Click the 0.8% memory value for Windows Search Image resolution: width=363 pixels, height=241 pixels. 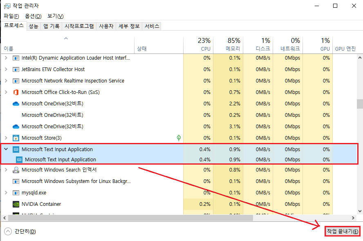(235, 170)
